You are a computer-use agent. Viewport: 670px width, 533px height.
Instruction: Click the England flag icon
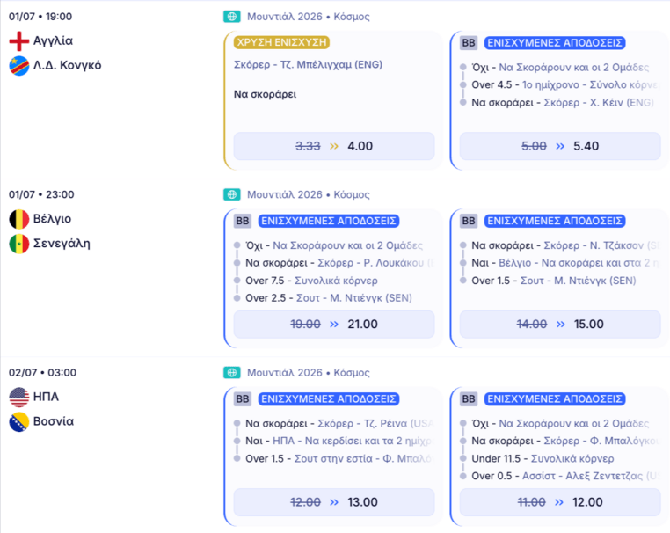point(19,41)
